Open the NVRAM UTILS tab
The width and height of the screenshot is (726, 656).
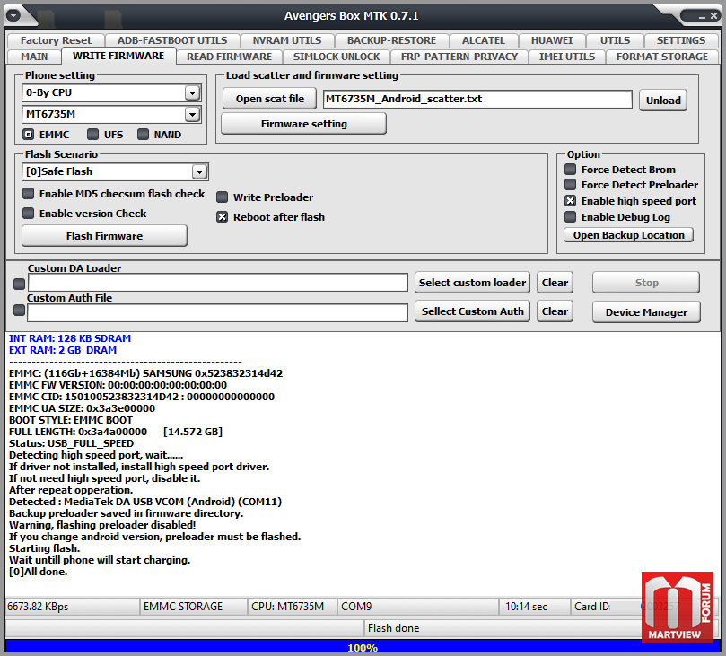click(286, 40)
